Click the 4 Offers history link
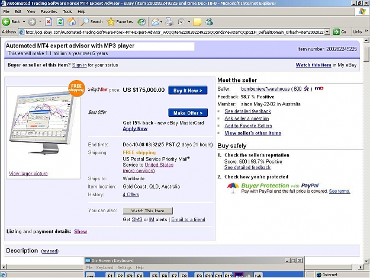The height and width of the screenshot is (278, 370). click(x=131, y=194)
